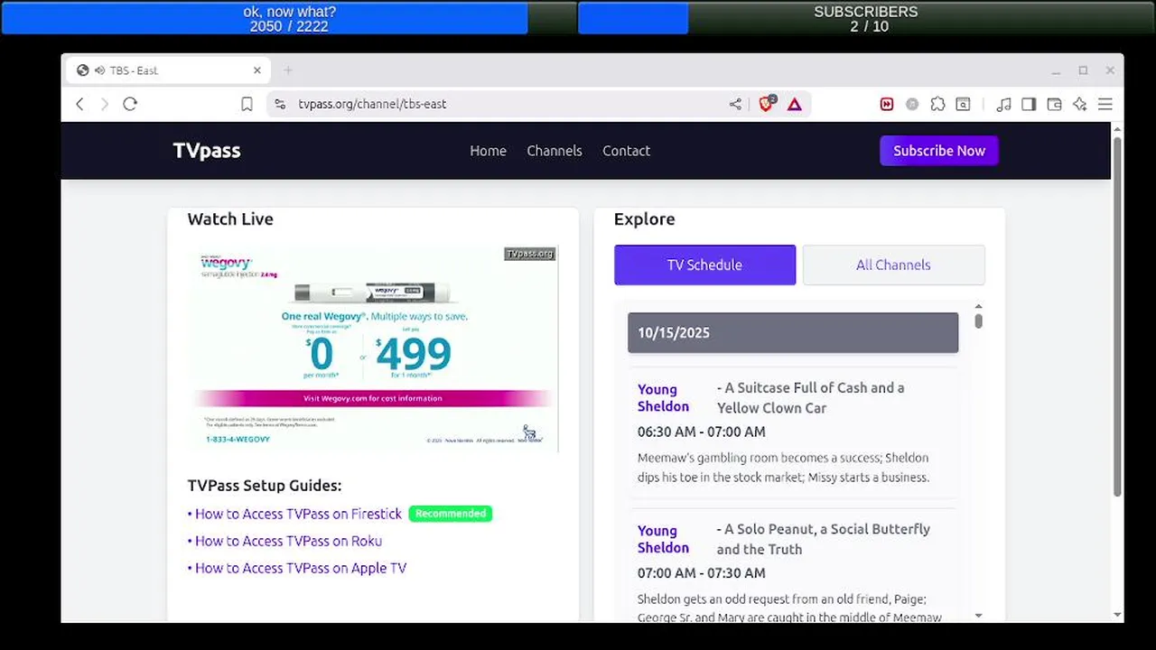The image size is (1156, 650).
Task: Reload the page with the refresh icon
Action: 130,104
